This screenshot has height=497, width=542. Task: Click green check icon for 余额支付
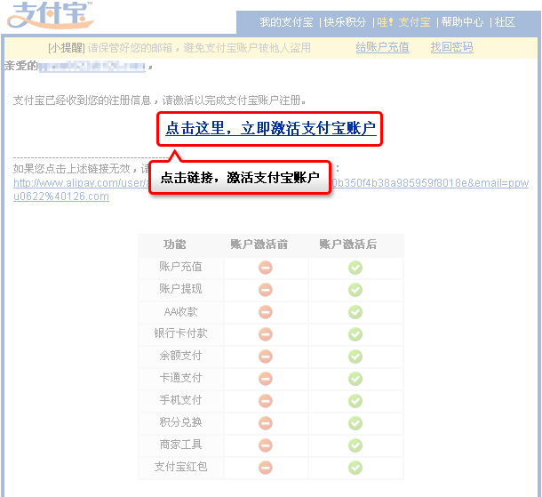355,357
